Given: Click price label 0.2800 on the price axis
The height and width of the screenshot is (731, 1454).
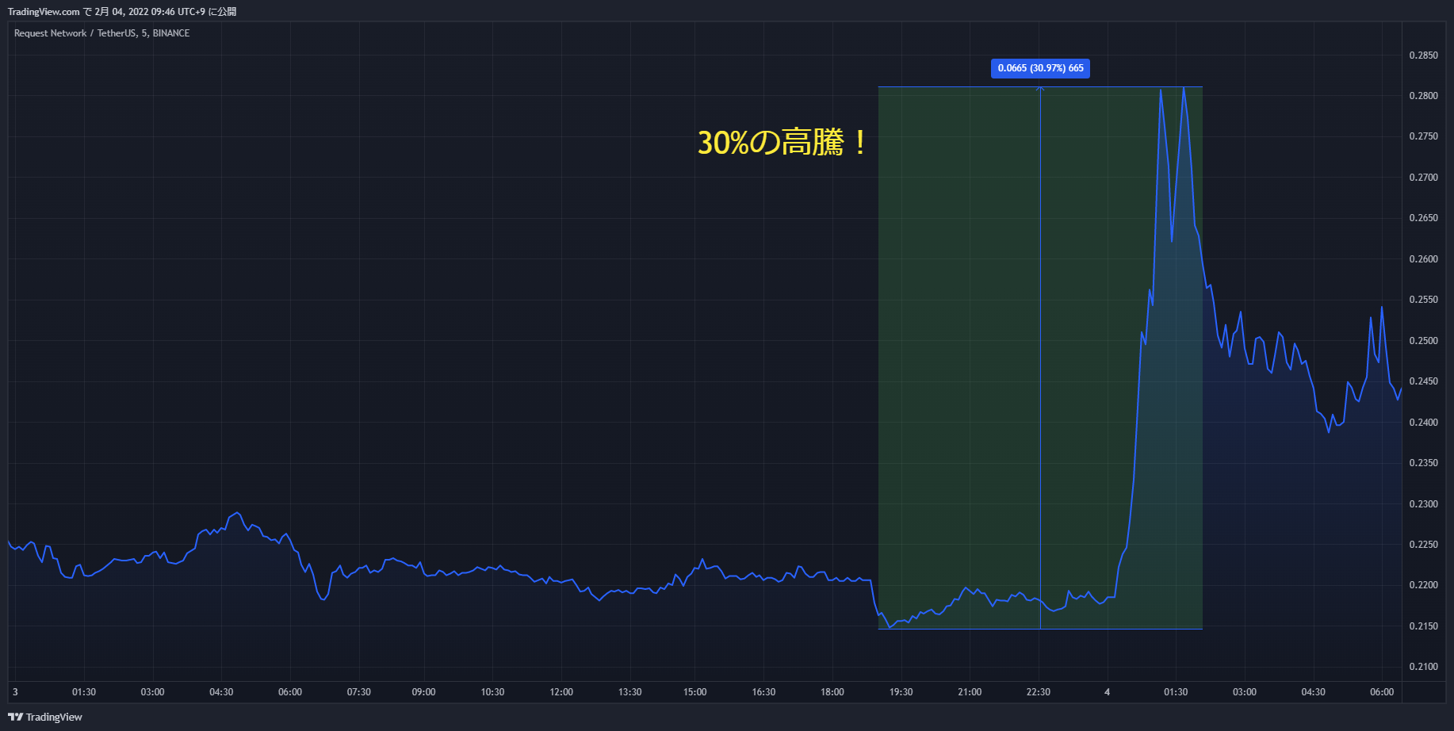Looking at the screenshot, I should (x=1423, y=96).
